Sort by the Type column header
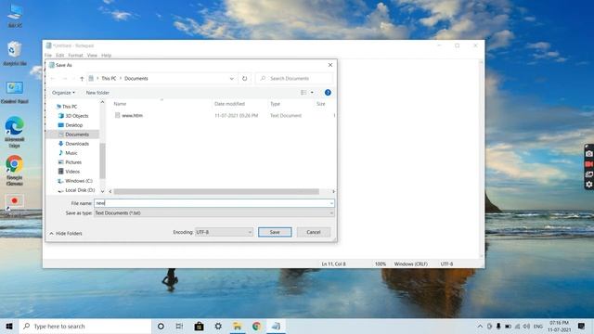The height and width of the screenshot is (334, 594). (x=275, y=104)
